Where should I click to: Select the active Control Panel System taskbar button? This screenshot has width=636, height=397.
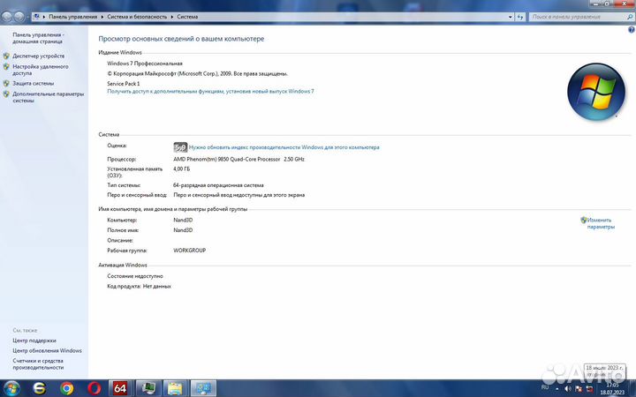tap(203, 388)
